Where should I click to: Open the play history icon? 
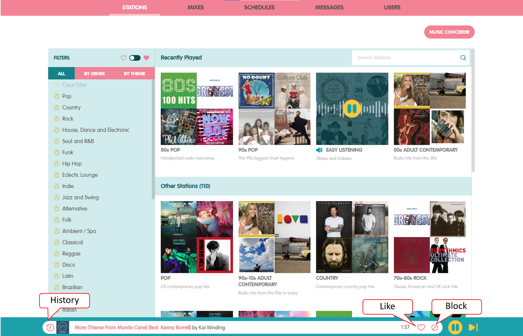50,327
